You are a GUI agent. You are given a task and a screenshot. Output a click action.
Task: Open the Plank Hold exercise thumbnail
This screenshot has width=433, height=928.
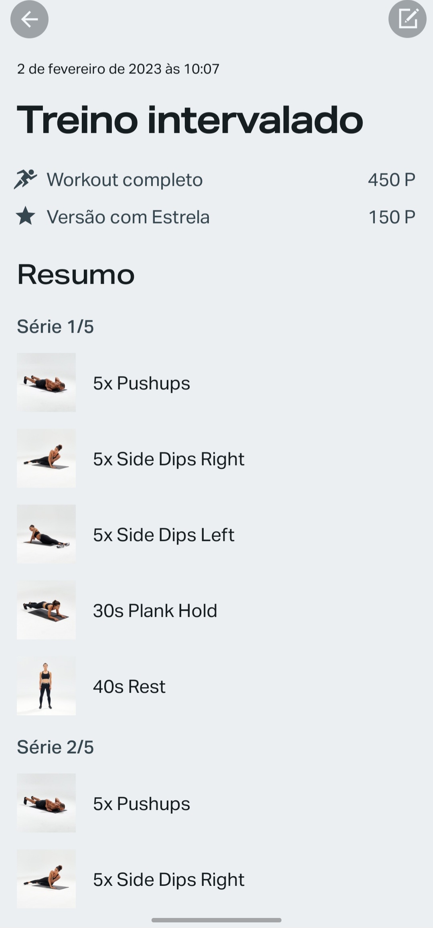click(46, 610)
